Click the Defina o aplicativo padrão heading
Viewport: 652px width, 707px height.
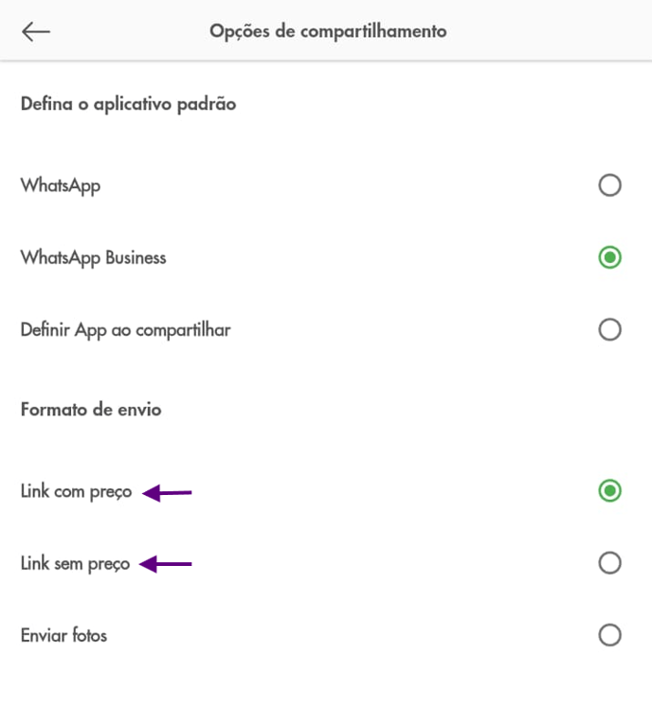click(x=128, y=104)
